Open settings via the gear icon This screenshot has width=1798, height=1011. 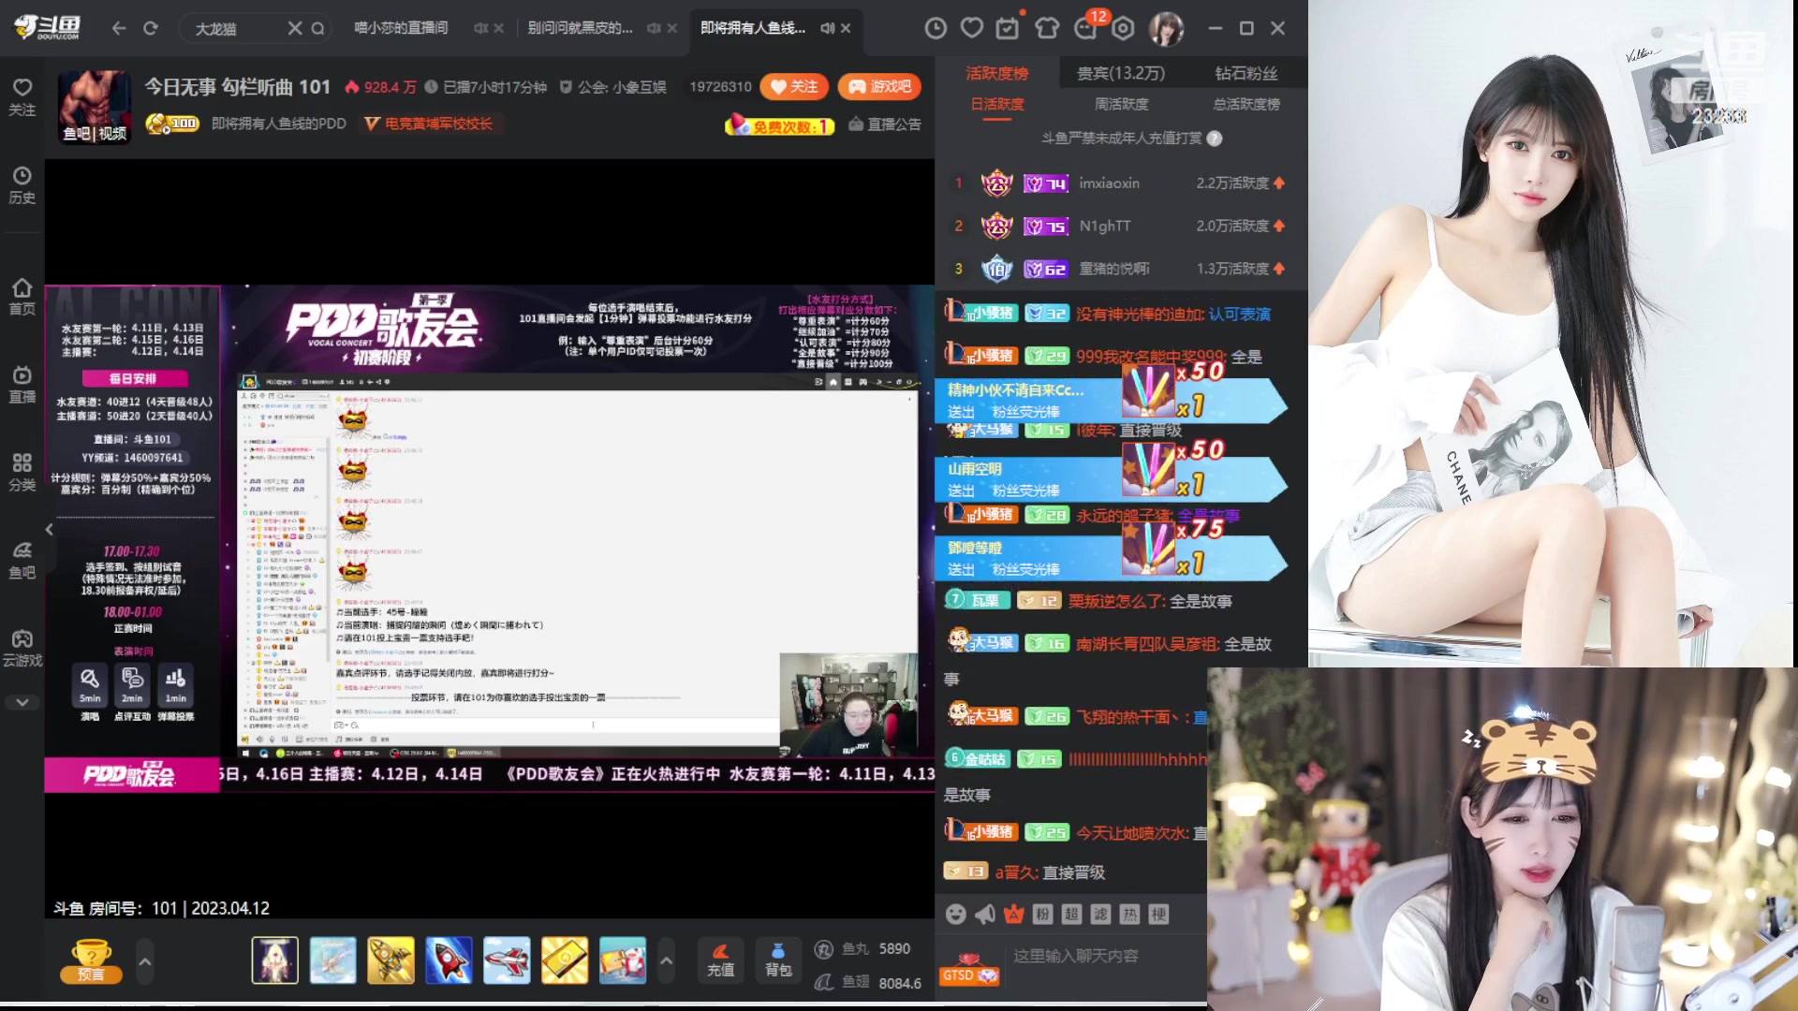pos(1122,29)
